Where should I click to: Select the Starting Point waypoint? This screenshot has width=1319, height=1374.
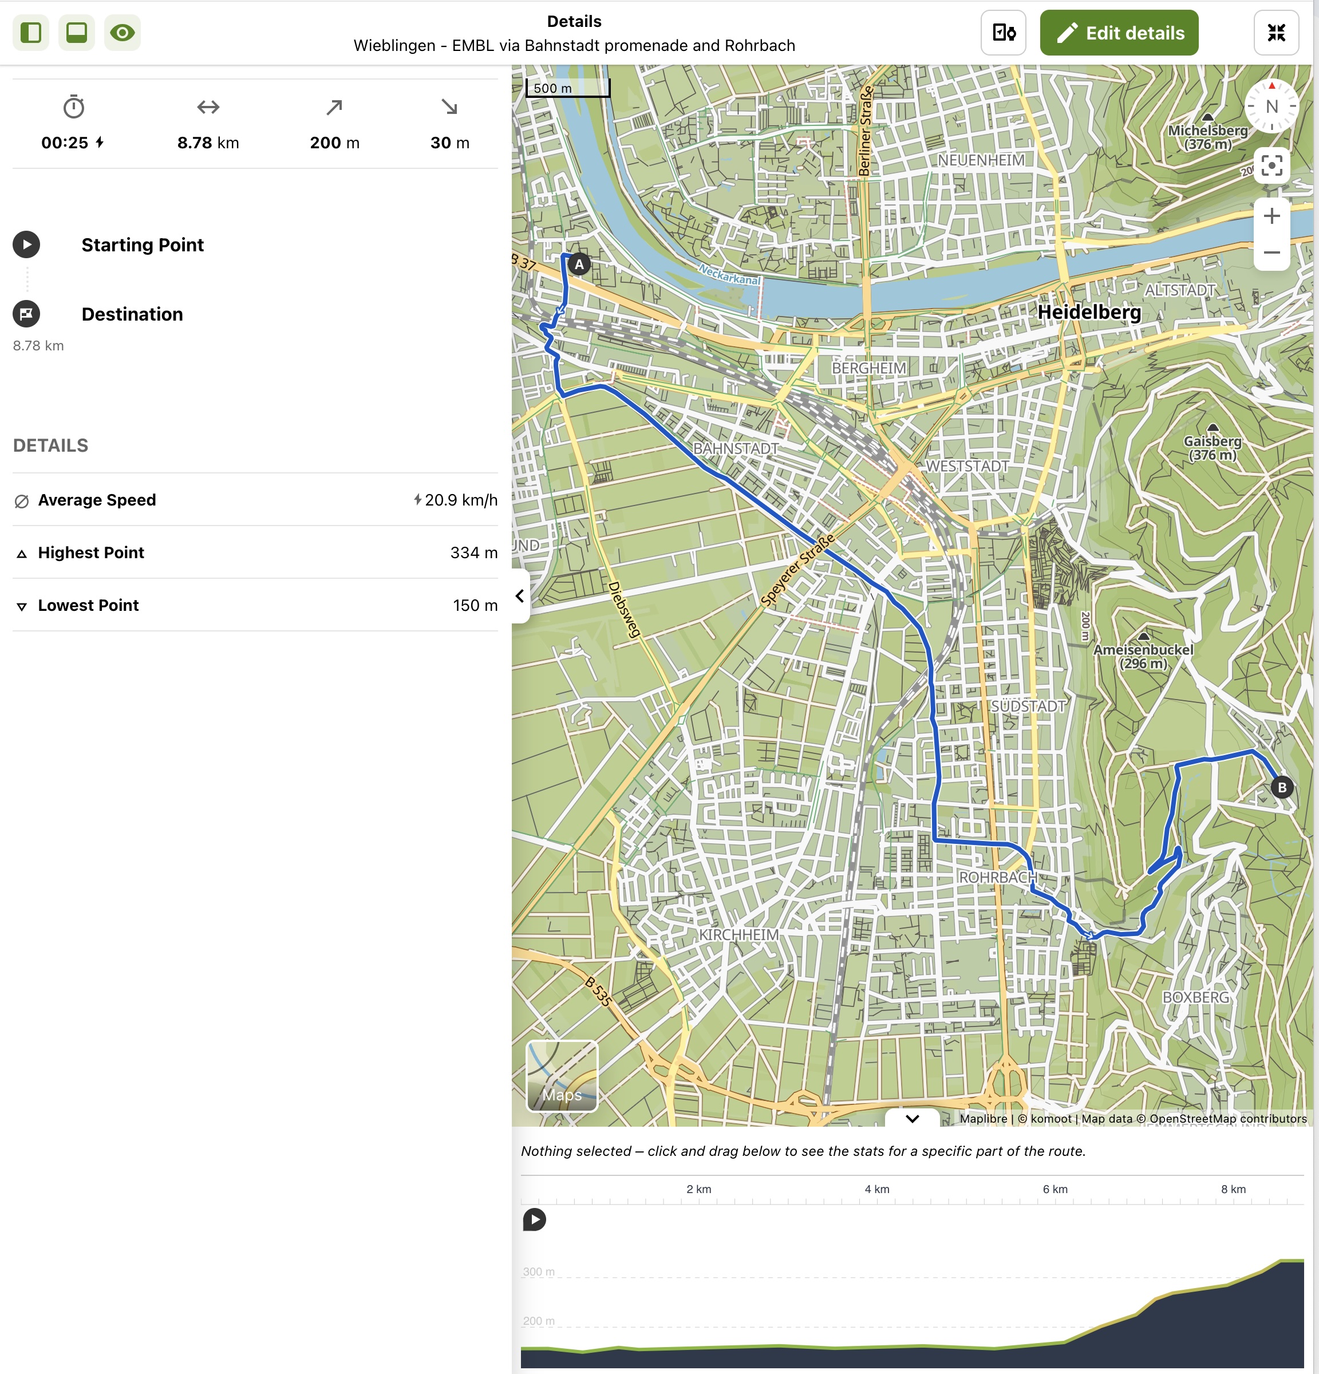point(143,244)
